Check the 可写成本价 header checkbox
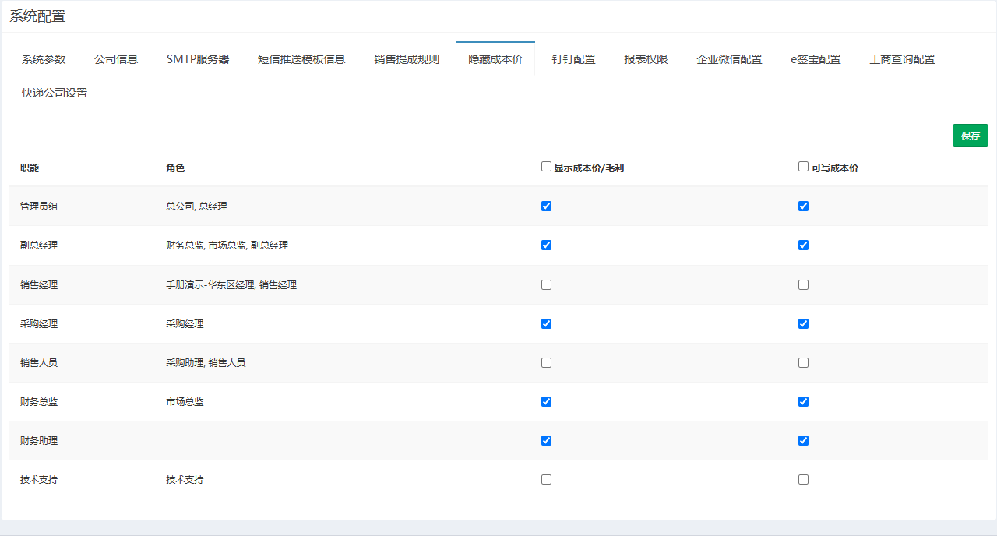This screenshot has height=536, width=997. click(x=803, y=166)
